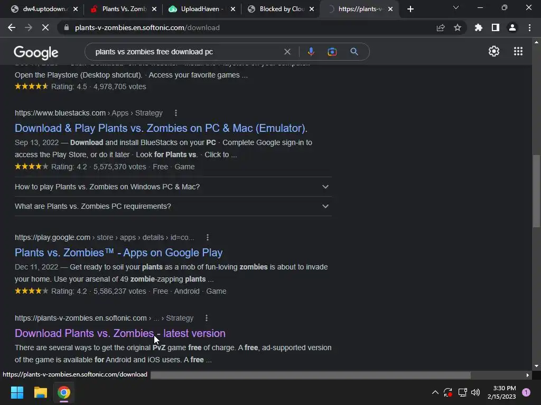Viewport: 541px width, 405px height.
Task: Open options for the play.google.com result
Action: click(207, 237)
